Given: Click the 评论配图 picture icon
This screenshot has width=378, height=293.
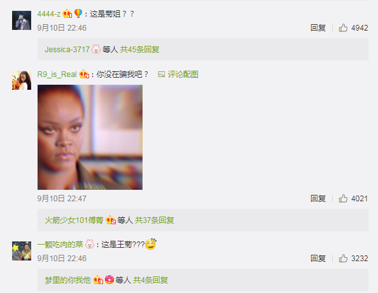Looking at the screenshot, I should point(161,75).
